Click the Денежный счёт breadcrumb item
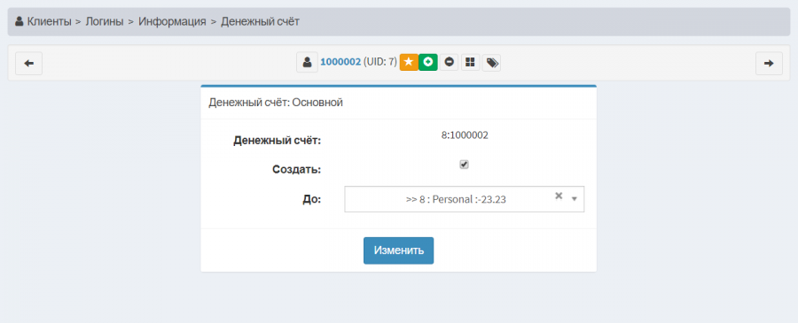 coord(260,21)
